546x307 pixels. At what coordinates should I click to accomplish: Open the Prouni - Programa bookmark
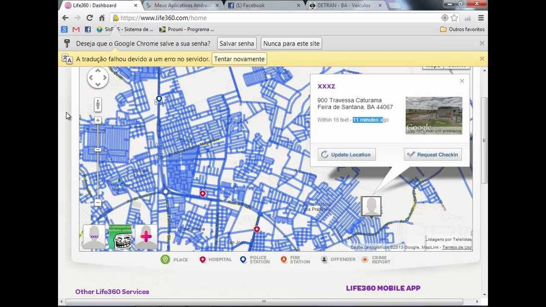tap(186, 29)
